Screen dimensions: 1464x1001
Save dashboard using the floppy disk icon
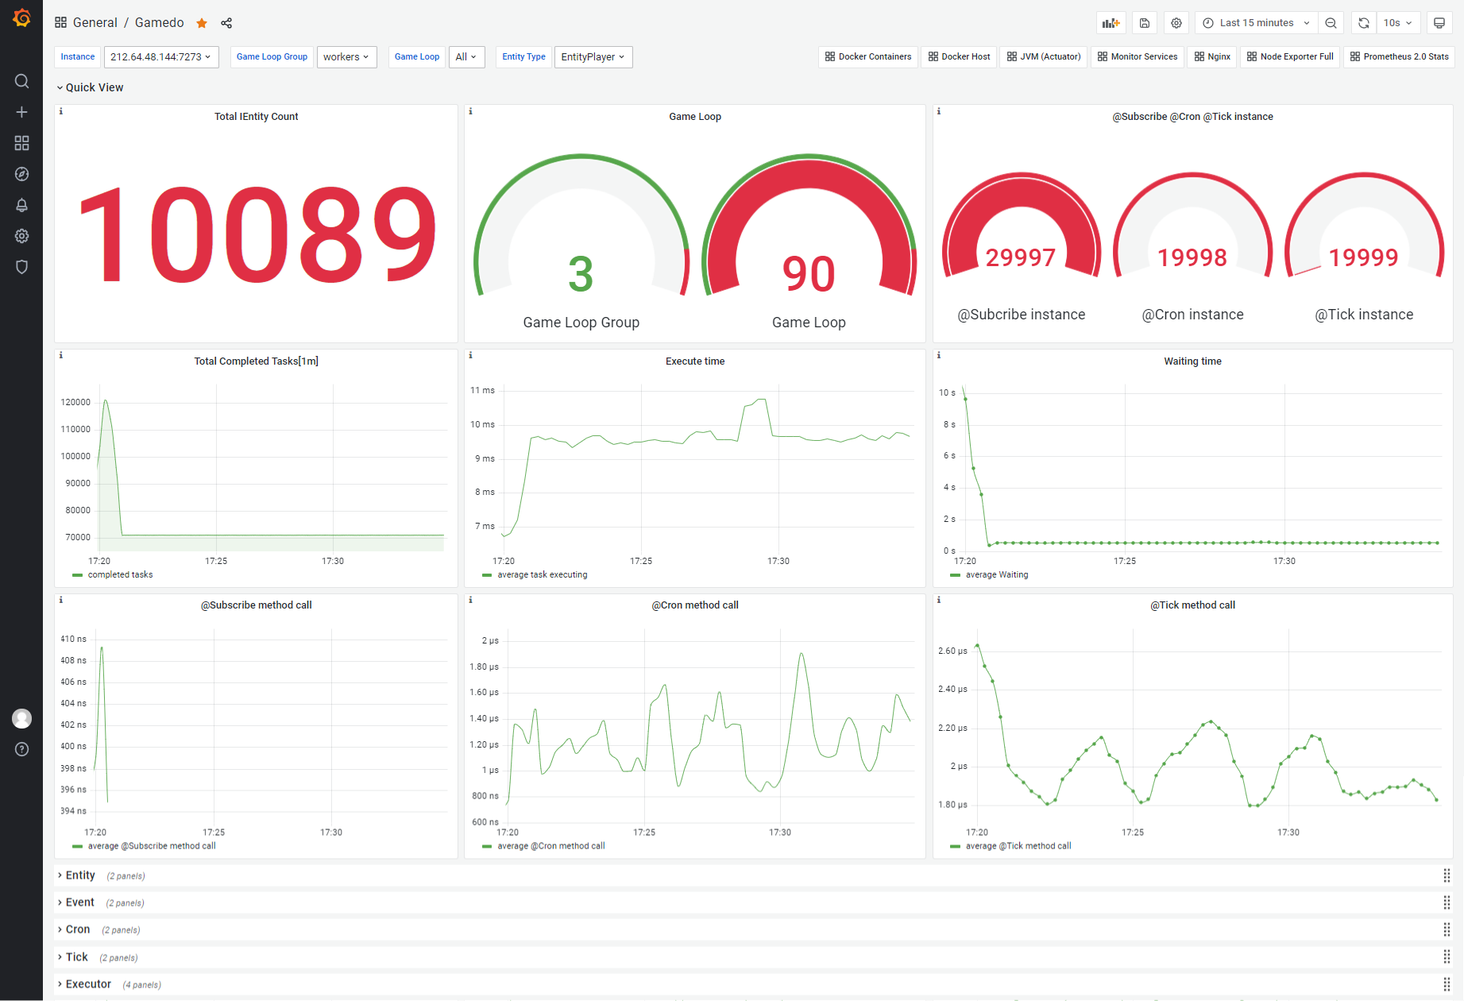[1144, 23]
